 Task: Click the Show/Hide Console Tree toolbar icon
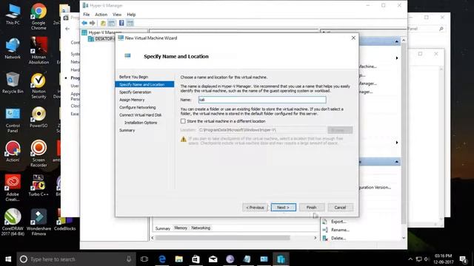[111, 23]
